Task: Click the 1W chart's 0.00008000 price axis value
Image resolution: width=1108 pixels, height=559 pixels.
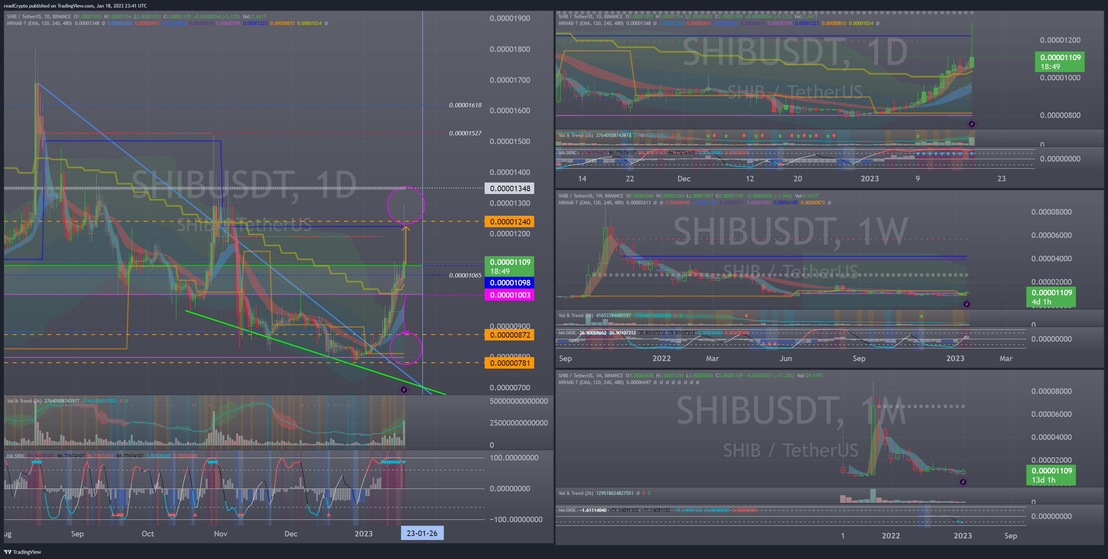Action: (1051, 212)
